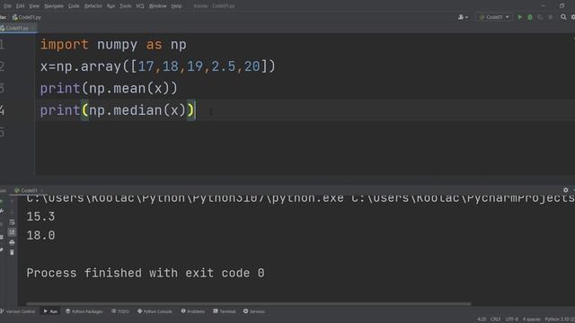The width and height of the screenshot is (575, 323).
Task: Open the Code With Me user dropdown
Action: tap(463, 17)
